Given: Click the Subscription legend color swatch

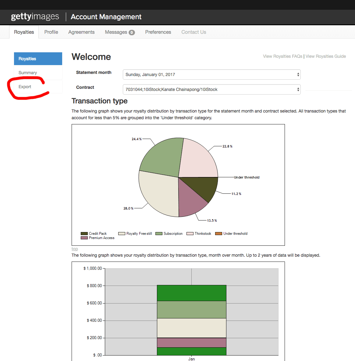Looking at the screenshot, I should pos(159,234).
